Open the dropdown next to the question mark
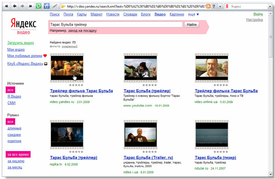275x179 pixels. point(220,7)
